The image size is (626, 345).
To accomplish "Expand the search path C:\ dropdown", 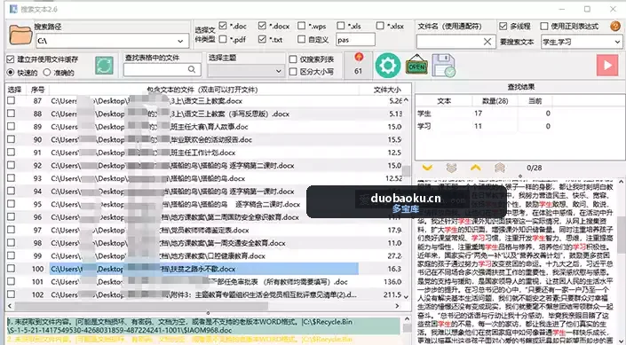I will [x=180, y=41].
